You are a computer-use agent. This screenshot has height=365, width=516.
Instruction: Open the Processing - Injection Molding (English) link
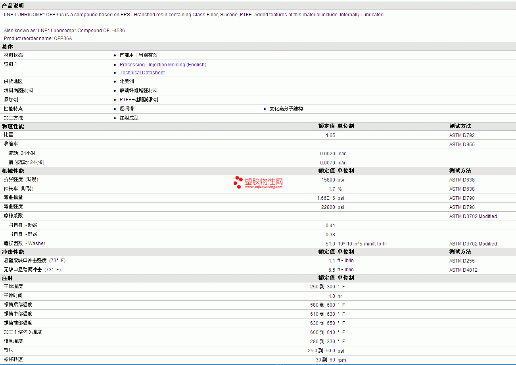point(163,65)
